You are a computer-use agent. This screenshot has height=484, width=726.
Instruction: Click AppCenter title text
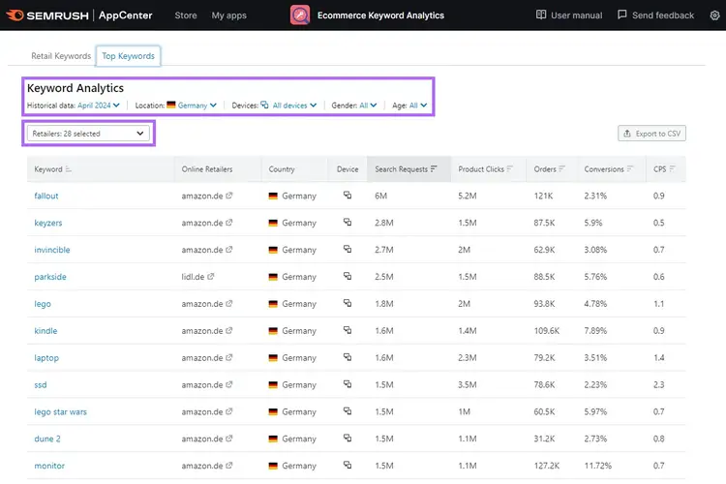pos(126,15)
